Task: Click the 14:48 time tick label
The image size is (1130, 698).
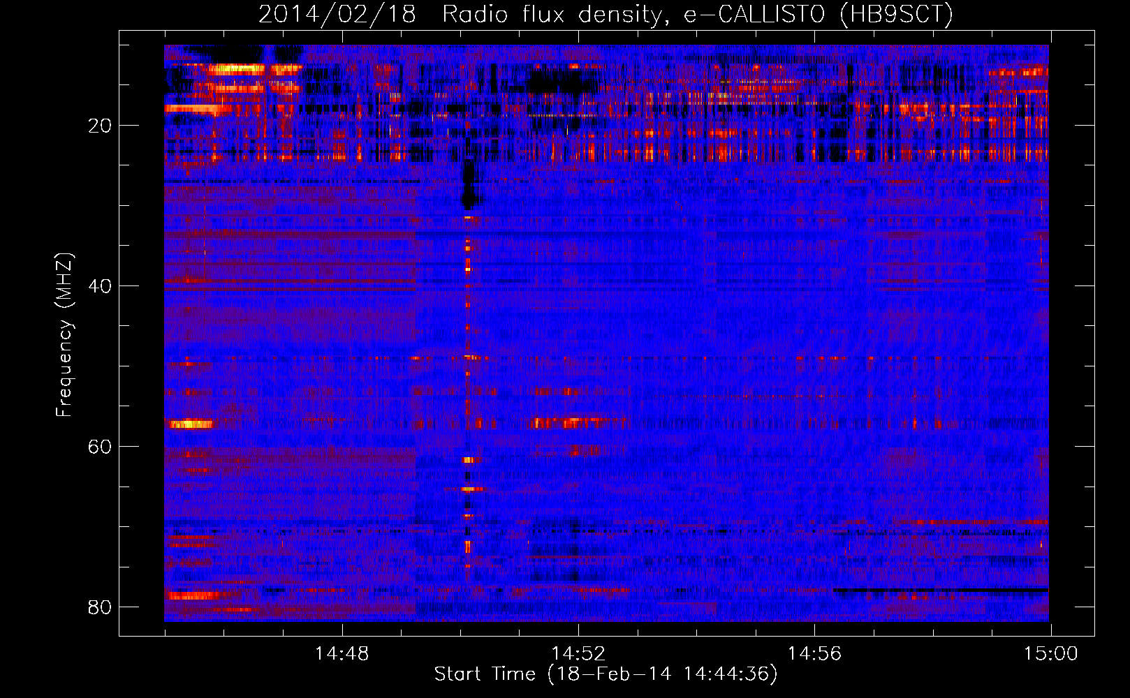Action: click(x=342, y=654)
